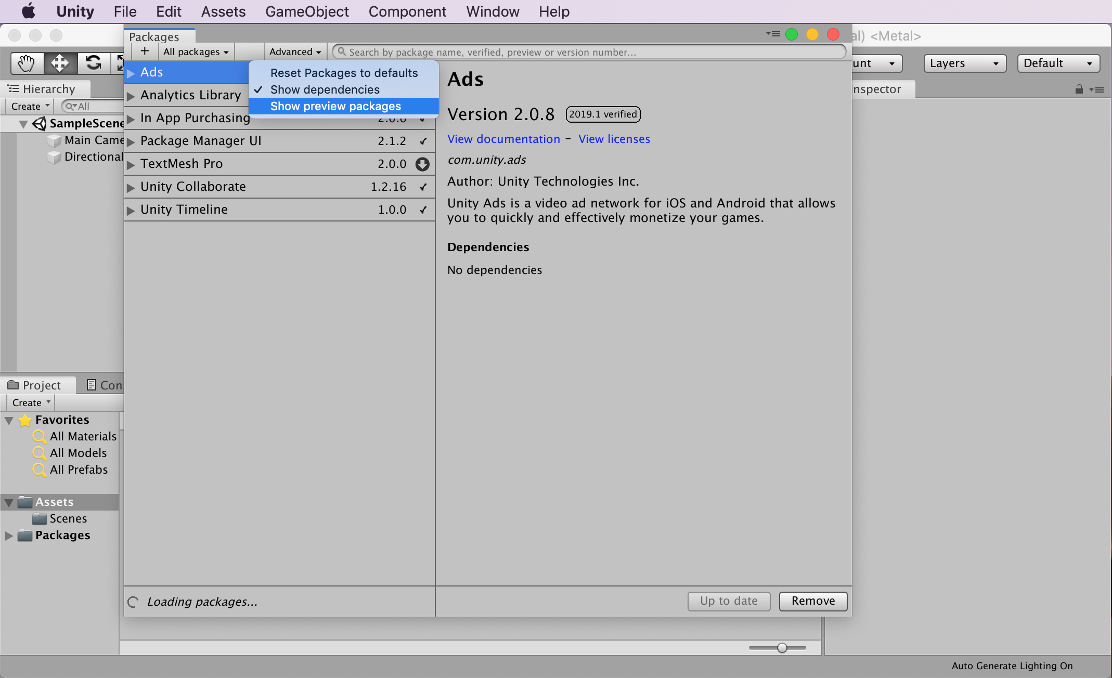Select the Move tool in toolbar
The height and width of the screenshot is (678, 1112).
[x=60, y=63]
